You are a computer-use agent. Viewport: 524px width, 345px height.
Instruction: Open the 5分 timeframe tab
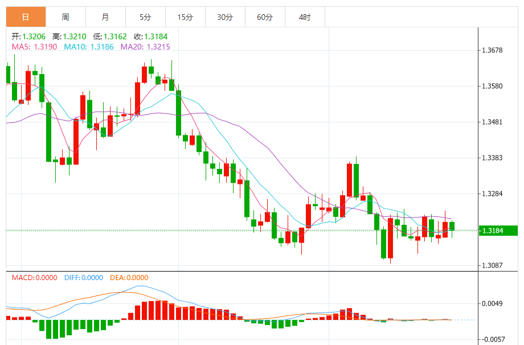pyautogui.click(x=145, y=17)
